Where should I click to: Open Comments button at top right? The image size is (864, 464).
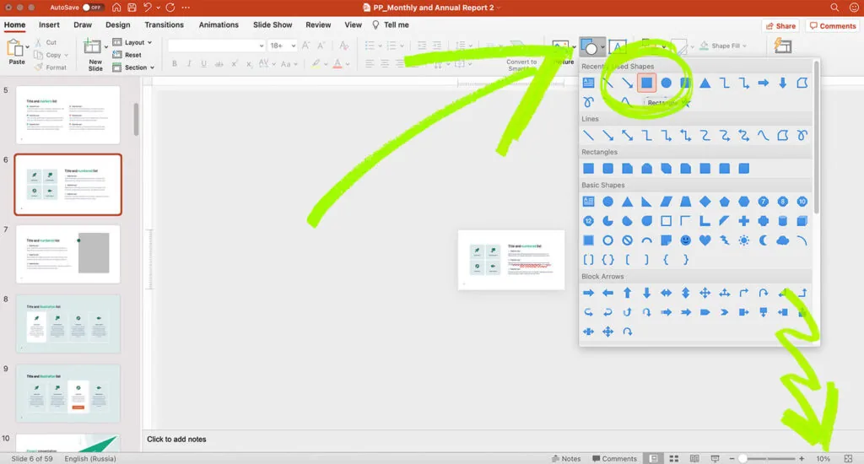(833, 26)
